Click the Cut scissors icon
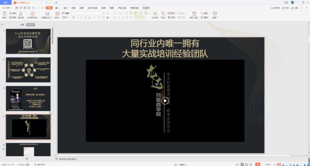This screenshot has height=166, width=310. point(11,13)
